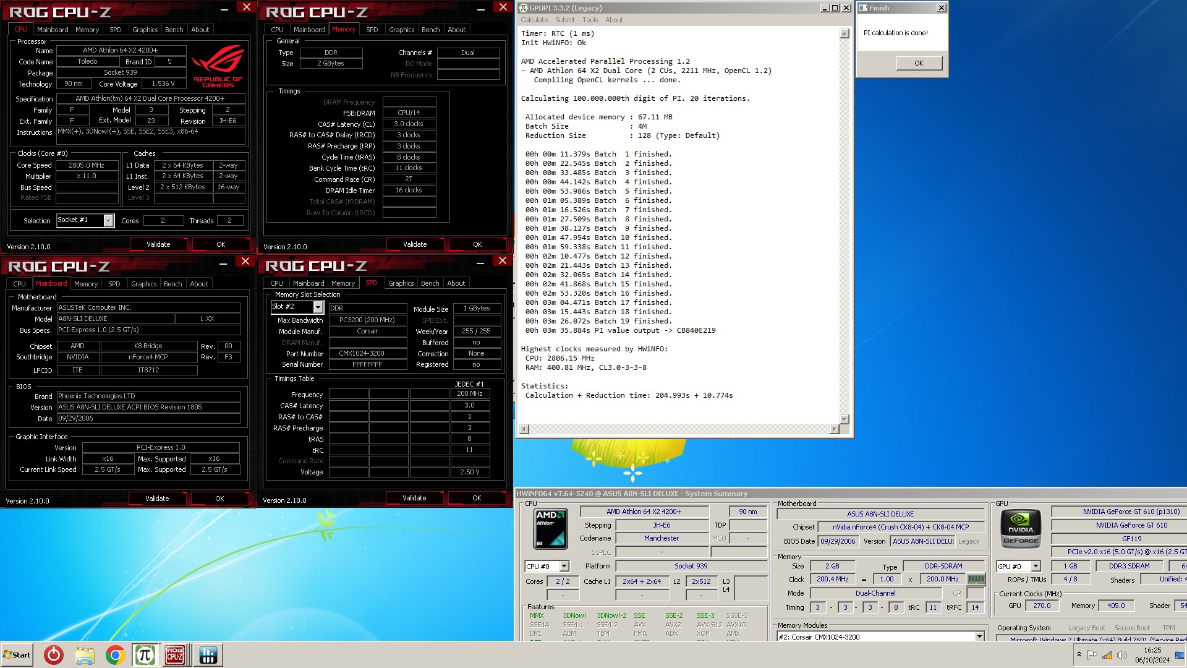Click the Core Speed value 2805.0 MHz
Image resolution: width=1187 pixels, height=668 pixels.
[87, 165]
